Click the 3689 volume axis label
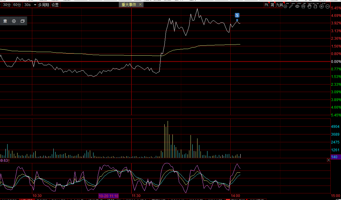341x200 pixels. click(335, 134)
